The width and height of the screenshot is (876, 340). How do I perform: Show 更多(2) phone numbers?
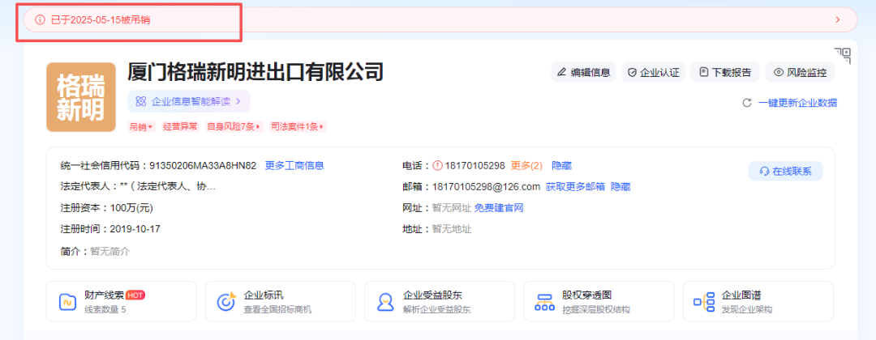[526, 165]
